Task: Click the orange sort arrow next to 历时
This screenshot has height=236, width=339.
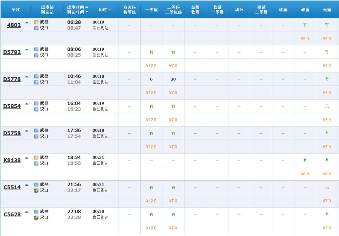Action: pyautogui.click(x=110, y=10)
